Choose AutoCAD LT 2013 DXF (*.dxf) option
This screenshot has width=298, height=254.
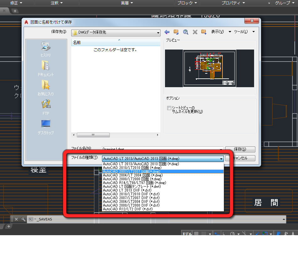point(163,190)
